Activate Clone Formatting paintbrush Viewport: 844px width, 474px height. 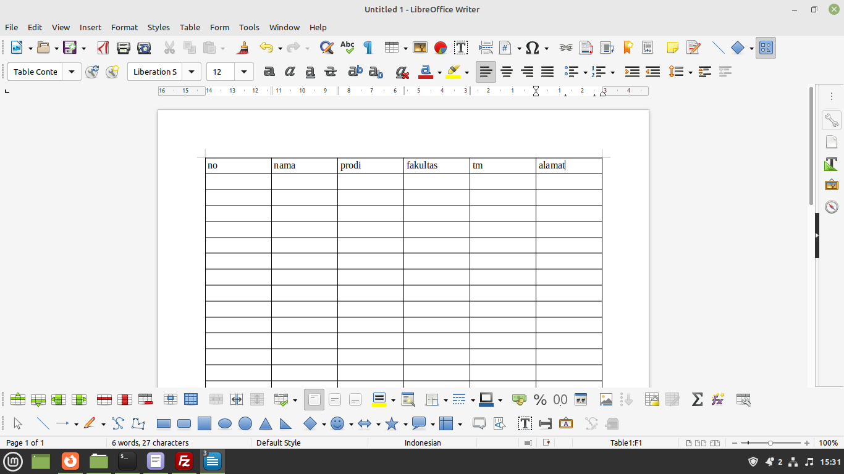point(243,48)
